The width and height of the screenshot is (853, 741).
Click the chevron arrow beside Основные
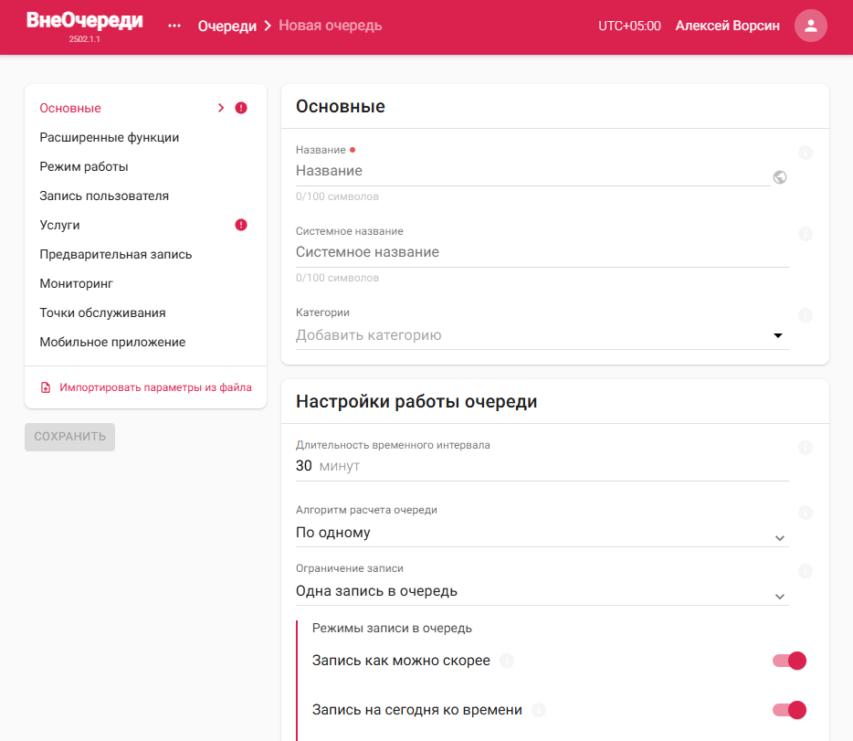click(x=221, y=108)
